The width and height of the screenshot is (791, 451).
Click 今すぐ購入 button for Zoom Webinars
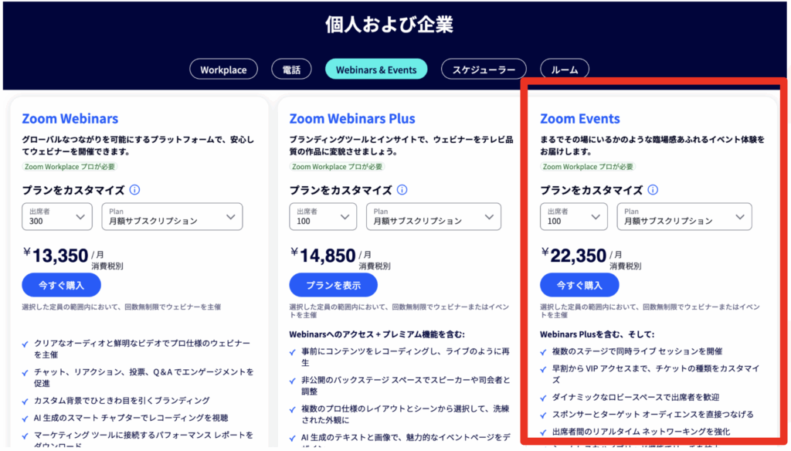point(62,285)
